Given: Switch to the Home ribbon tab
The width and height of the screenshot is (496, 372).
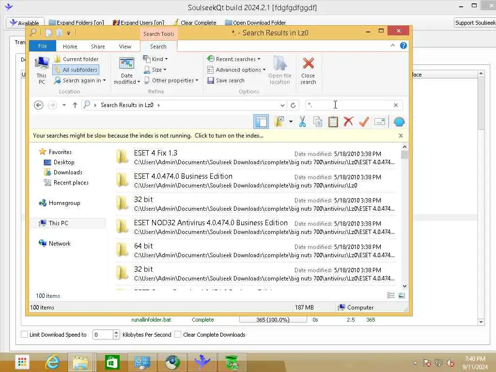Looking at the screenshot, I should (x=70, y=46).
